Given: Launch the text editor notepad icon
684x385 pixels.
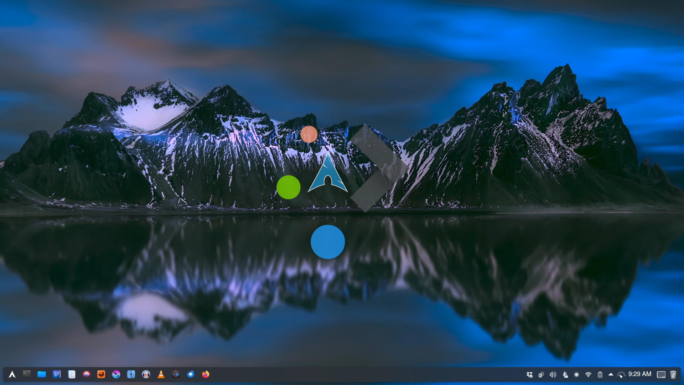Looking at the screenshot, I should click(72, 374).
